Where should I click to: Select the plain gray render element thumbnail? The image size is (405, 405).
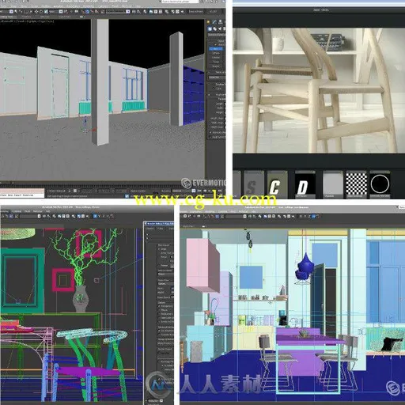(x=333, y=184)
